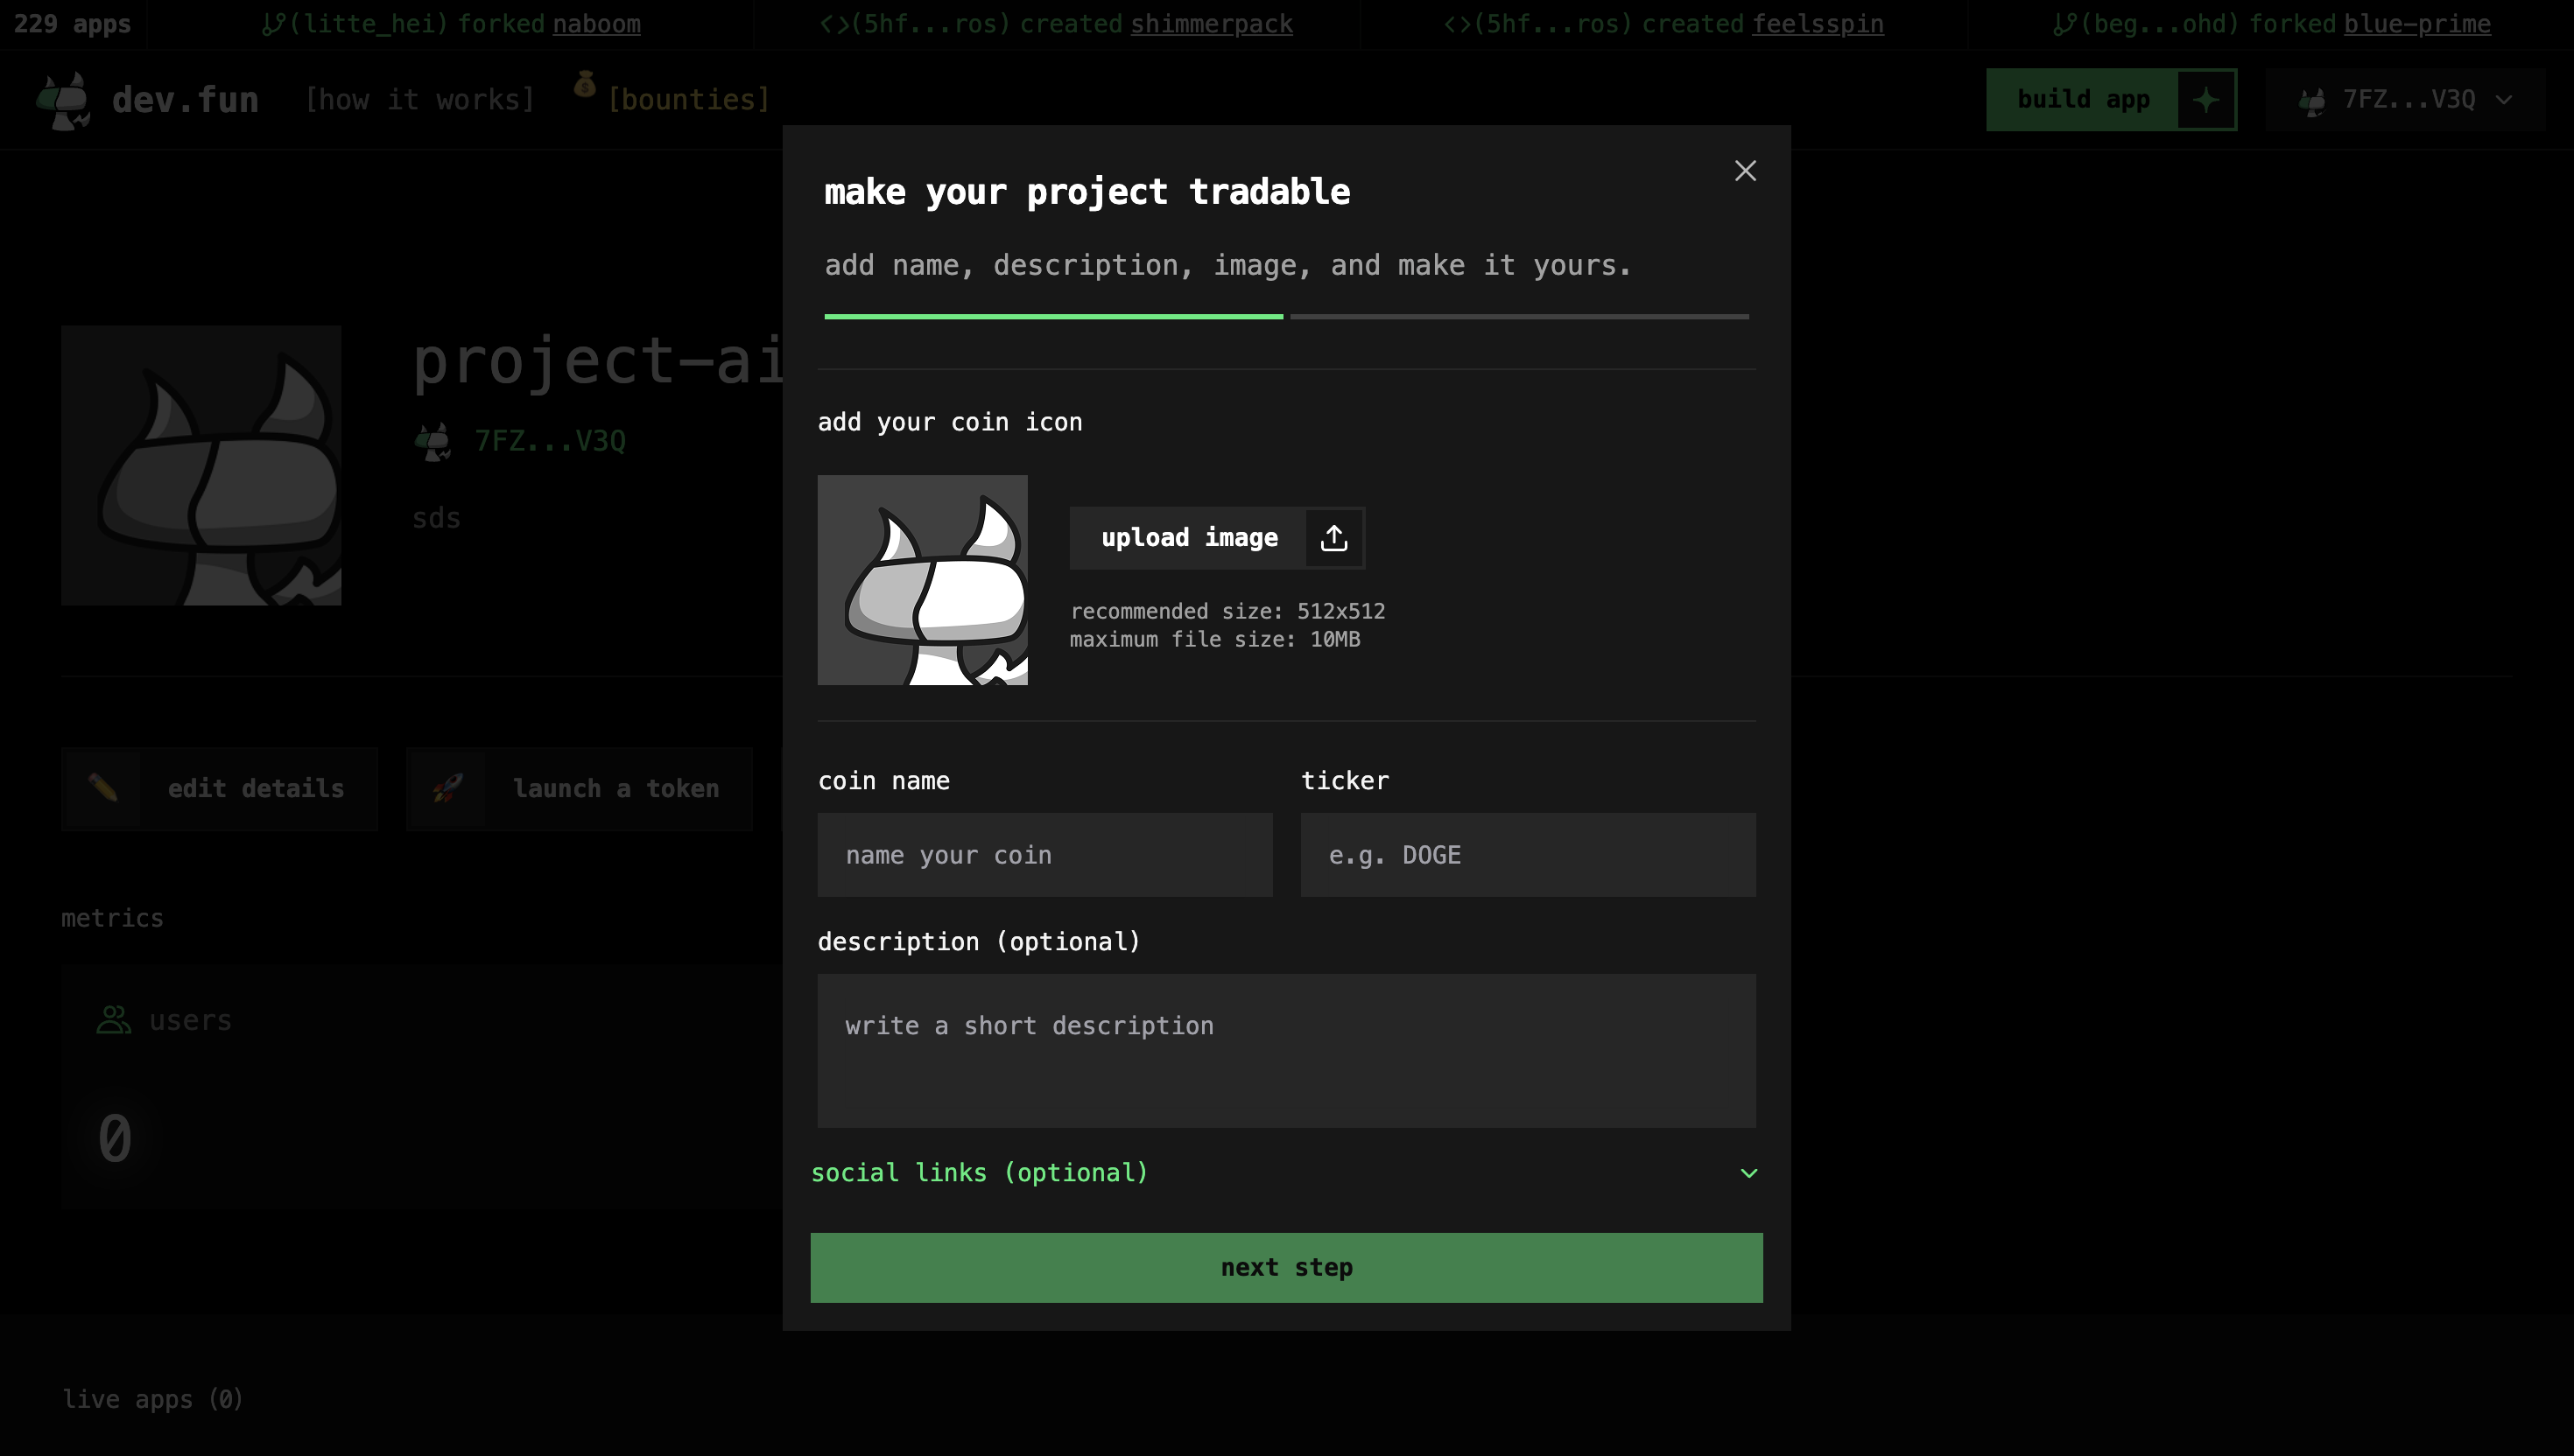Viewport: 2574px width, 1456px height.
Task: Click the money bag icon beside bounties
Action: tap(584, 85)
